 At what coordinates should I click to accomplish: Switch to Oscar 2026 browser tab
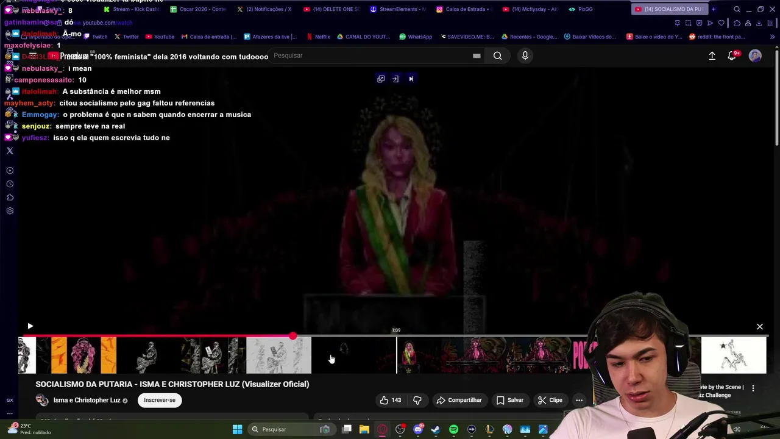[x=197, y=9]
